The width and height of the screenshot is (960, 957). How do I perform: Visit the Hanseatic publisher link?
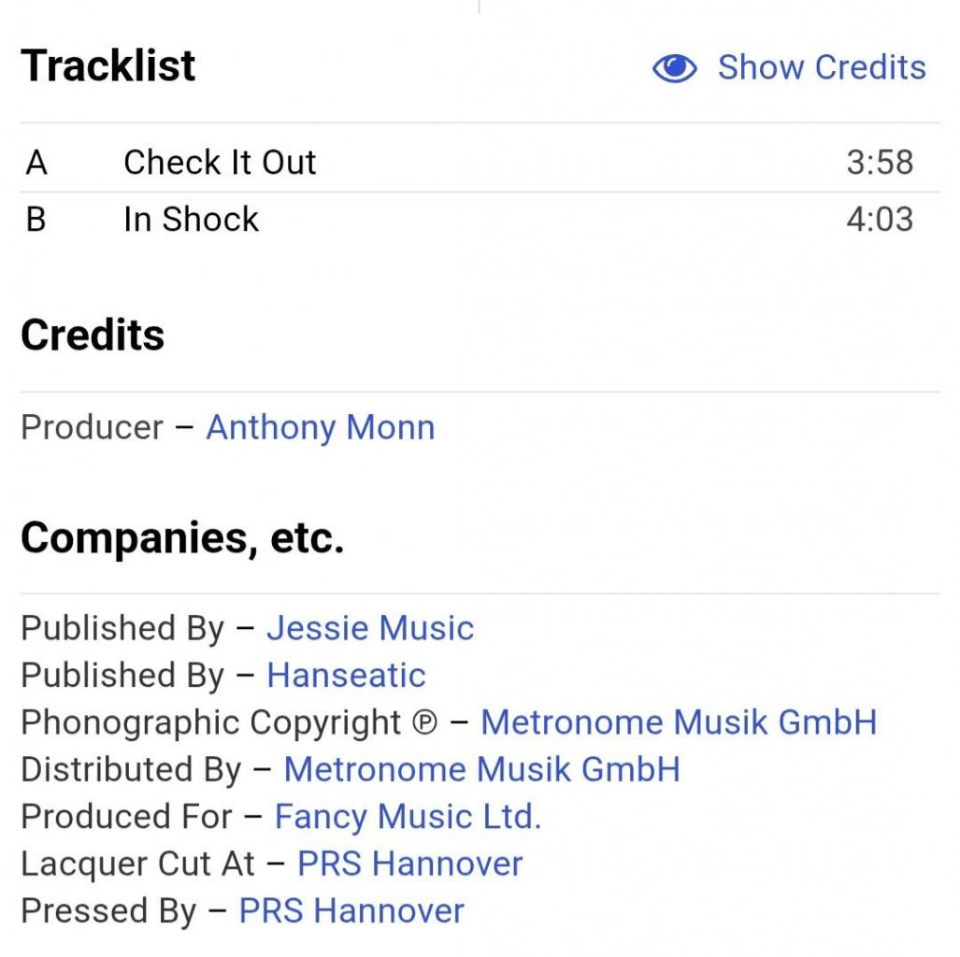[x=346, y=675]
